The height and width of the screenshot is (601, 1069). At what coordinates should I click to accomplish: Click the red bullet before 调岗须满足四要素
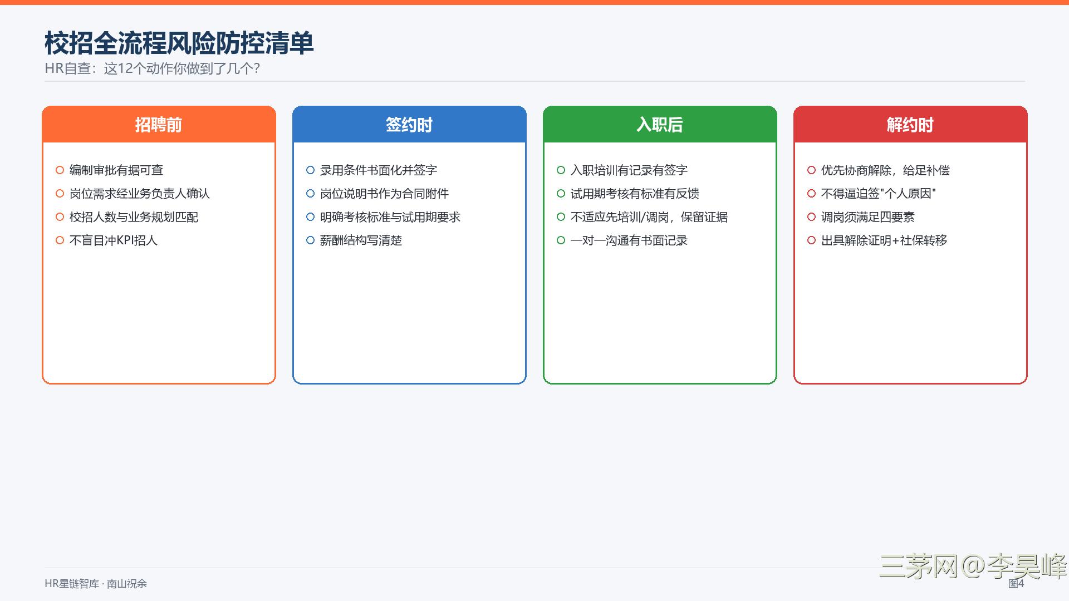[x=811, y=217]
